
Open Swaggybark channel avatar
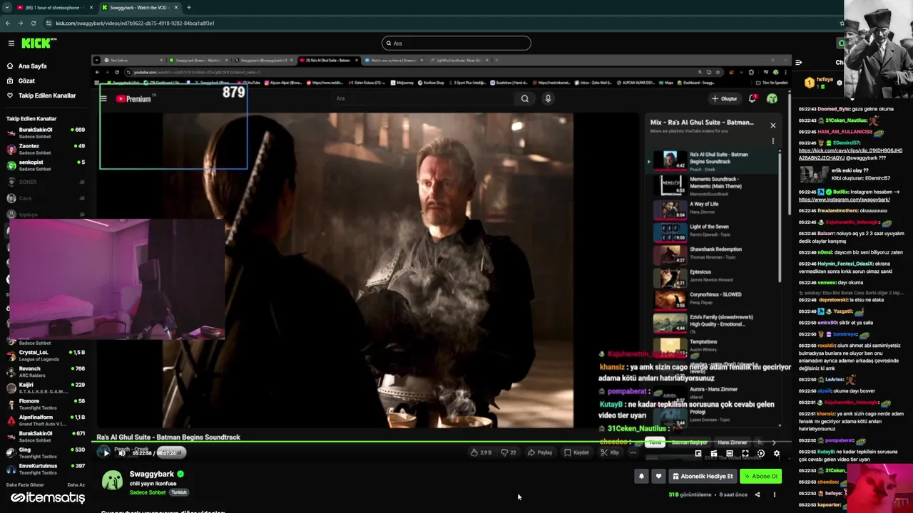[x=112, y=481]
